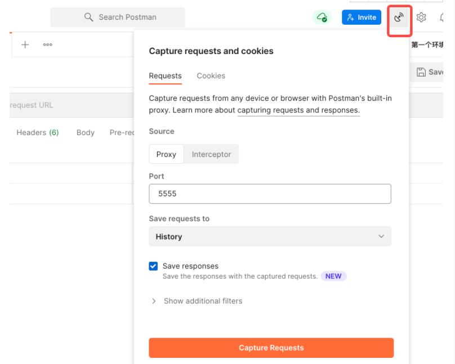Screen dimensions: 455x364
Task: Open a new tab with plus icon
Action: 25,44
